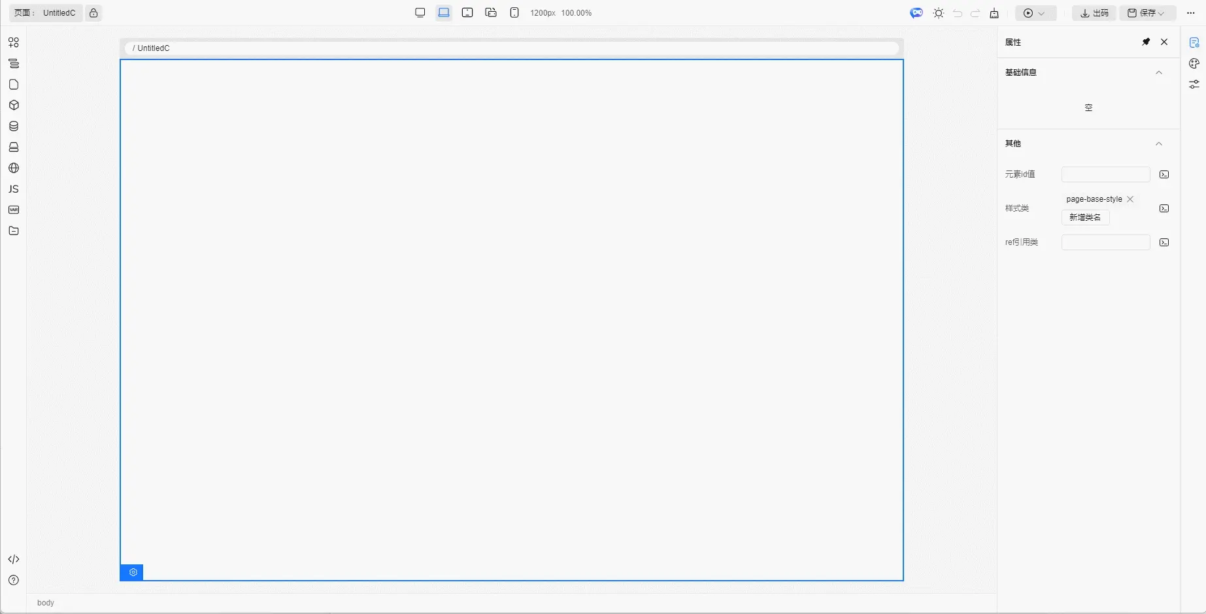Switch to the properties tab icon
Screen dimensions: 1206x614
pos(1194,42)
